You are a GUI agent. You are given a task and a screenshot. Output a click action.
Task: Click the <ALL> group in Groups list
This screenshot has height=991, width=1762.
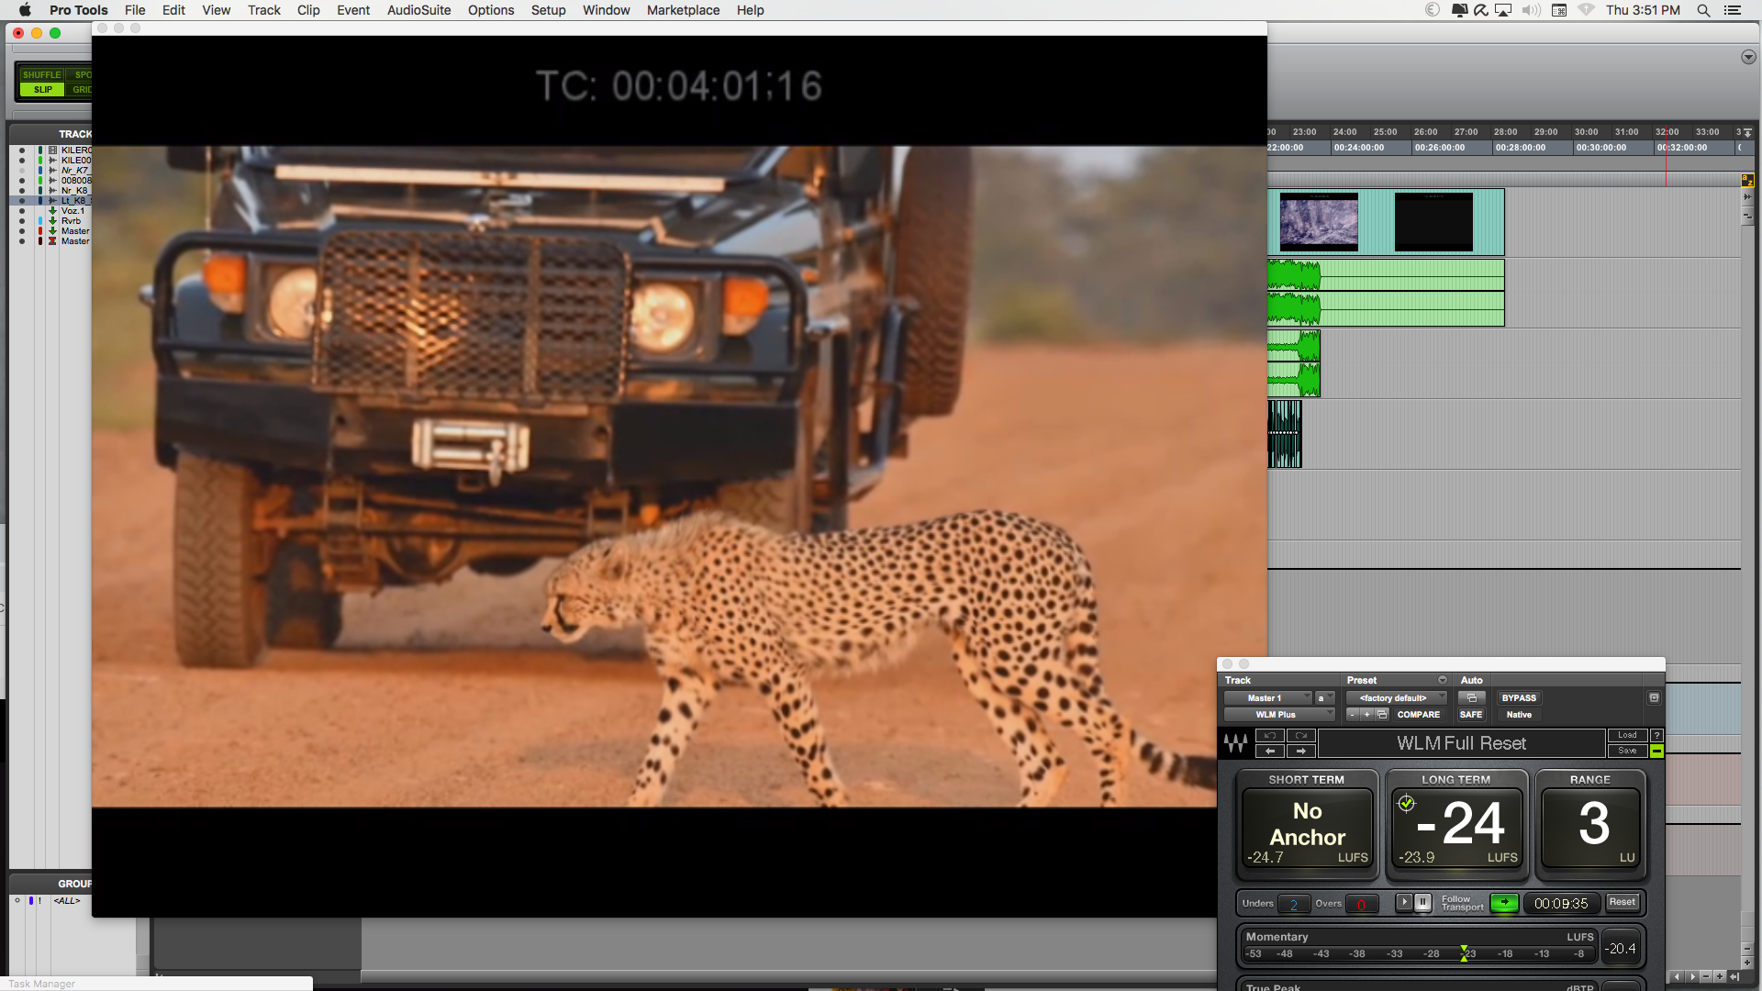click(x=66, y=900)
